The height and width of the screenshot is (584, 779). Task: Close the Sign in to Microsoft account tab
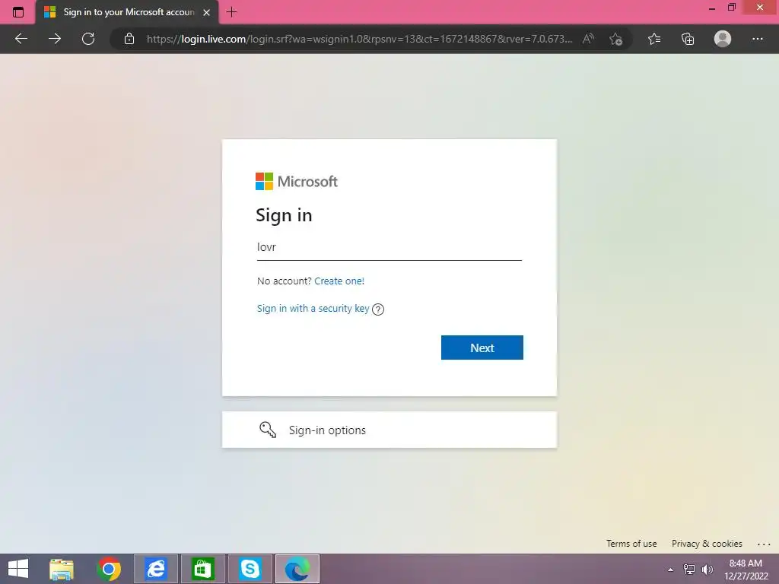[x=207, y=12]
